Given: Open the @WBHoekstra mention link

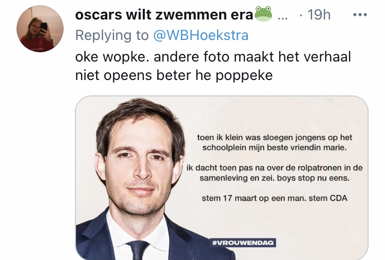Looking at the screenshot, I should [201, 35].
